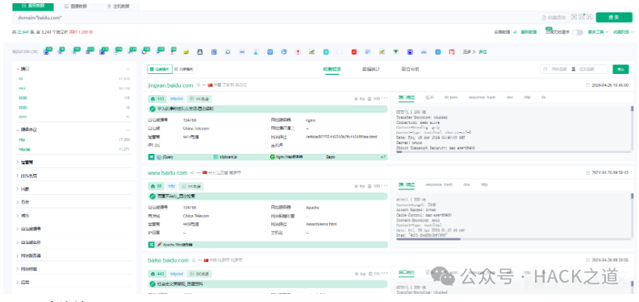
Task: Switch to the third data-type tab above the query
Action: coord(118,6)
